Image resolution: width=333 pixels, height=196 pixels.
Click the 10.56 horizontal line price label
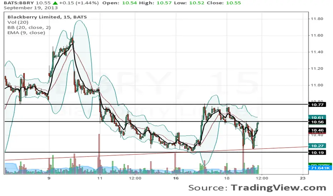pos(317,122)
